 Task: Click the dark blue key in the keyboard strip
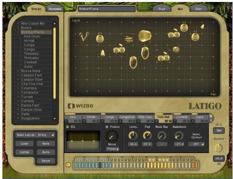(x=100, y=165)
